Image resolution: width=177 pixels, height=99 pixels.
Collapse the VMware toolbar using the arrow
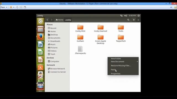pos(171,7)
